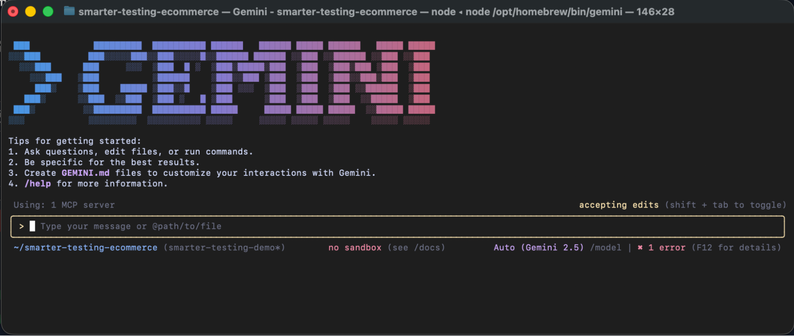The height and width of the screenshot is (336, 794).
Task: Click the '1 error' status text
Action: [666, 248]
